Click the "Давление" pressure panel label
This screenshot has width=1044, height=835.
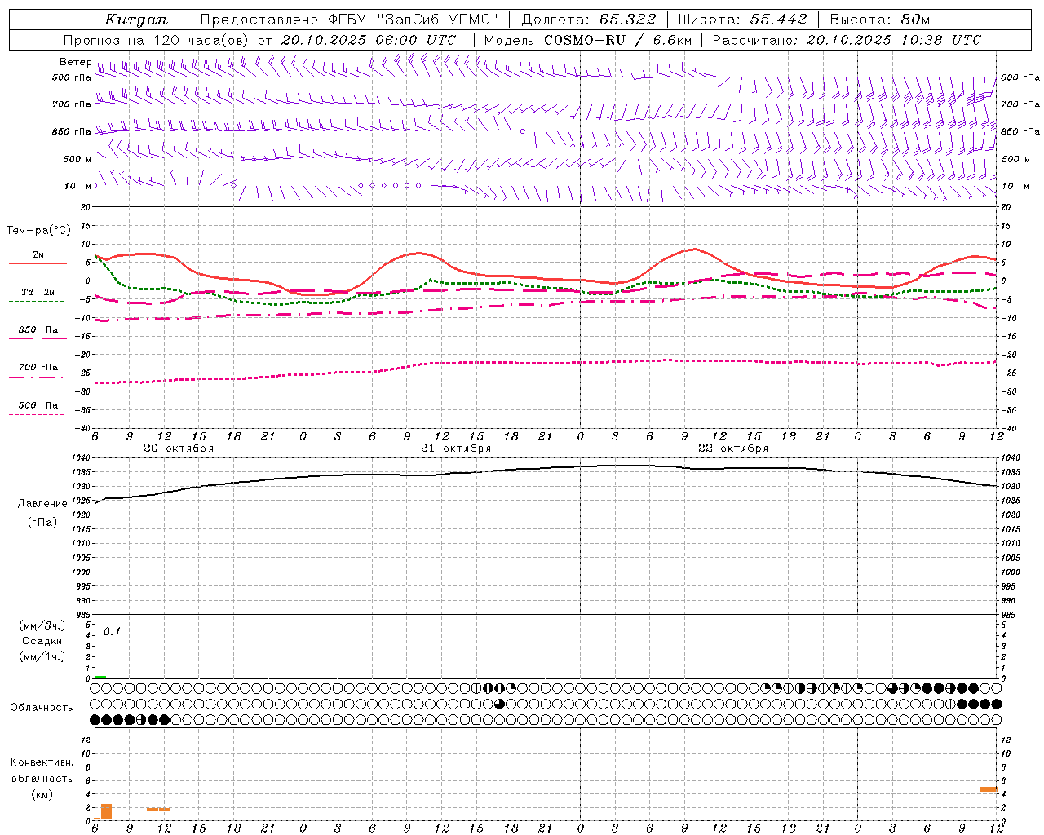click(42, 504)
